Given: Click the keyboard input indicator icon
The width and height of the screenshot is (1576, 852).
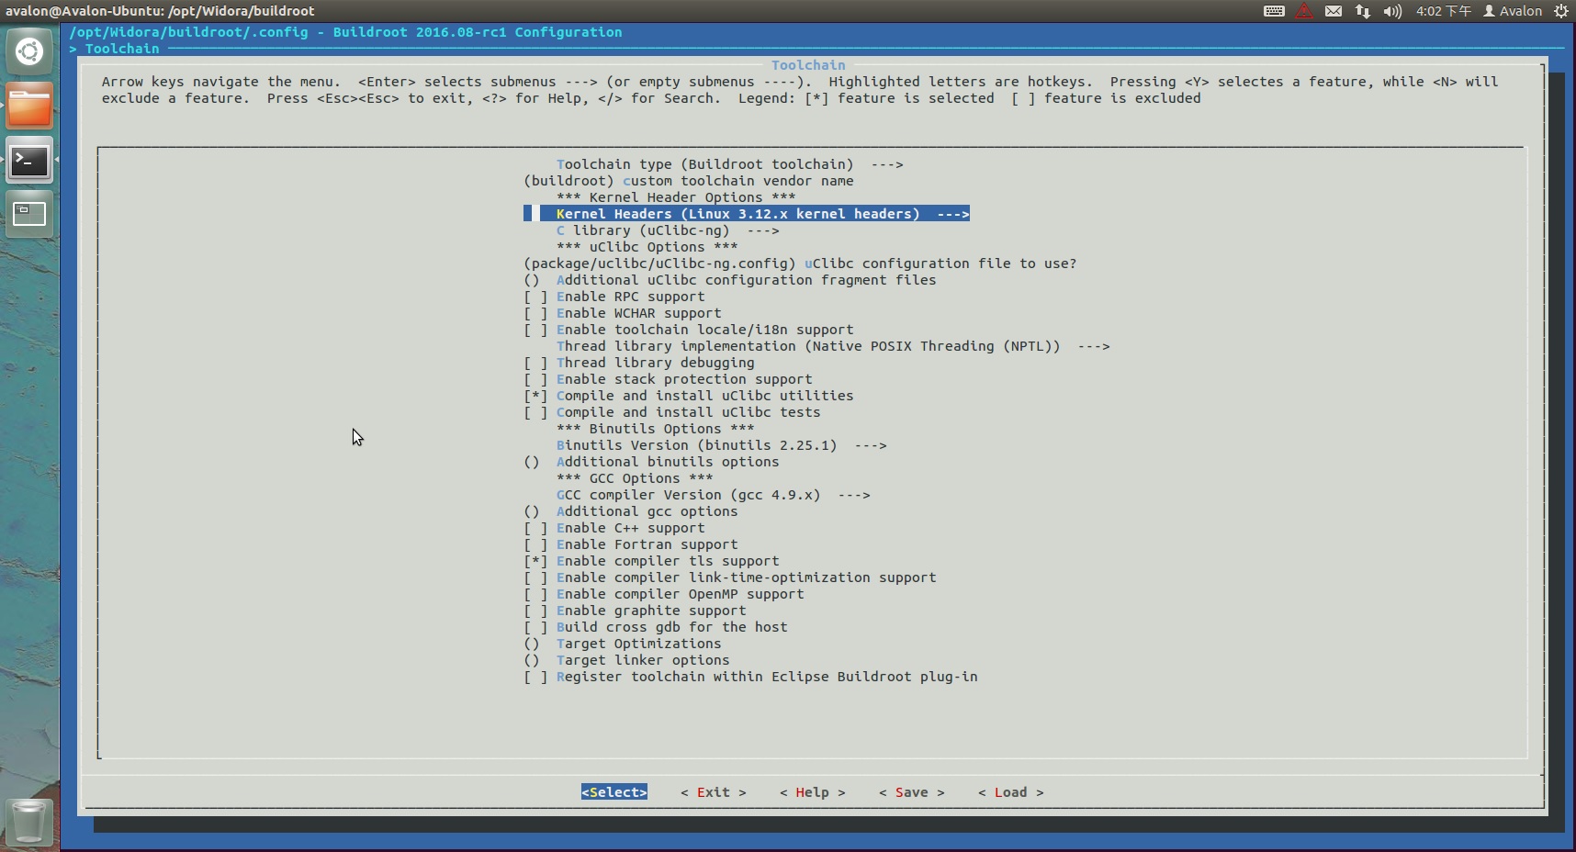Looking at the screenshot, I should click(x=1274, y=11).
